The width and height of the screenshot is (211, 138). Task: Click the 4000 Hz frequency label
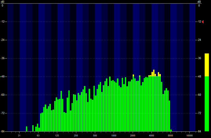coord(152,135)
